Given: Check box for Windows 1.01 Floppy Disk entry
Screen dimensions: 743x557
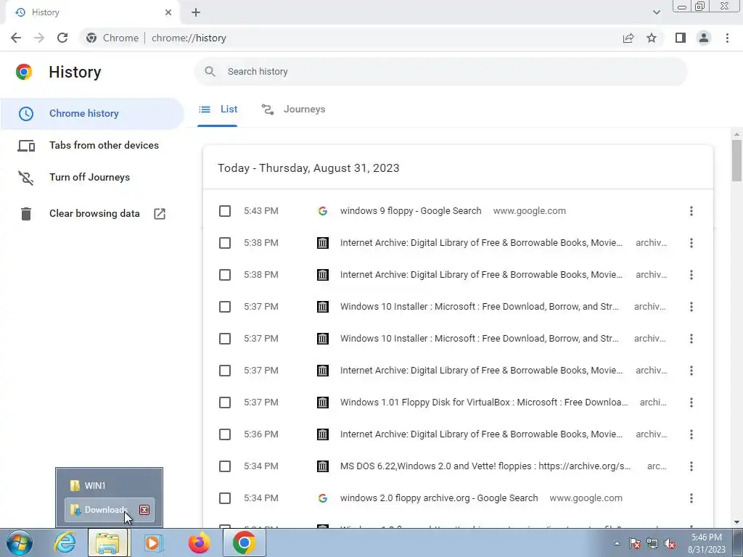Looking at the screenshot, I should click(225, 403).
